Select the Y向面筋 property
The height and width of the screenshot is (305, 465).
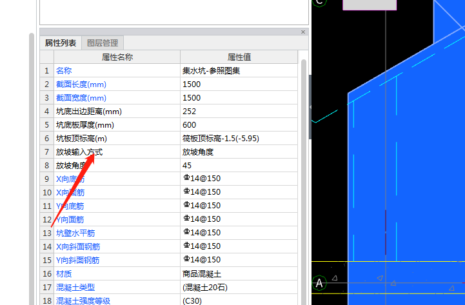[x=70, y=220]
